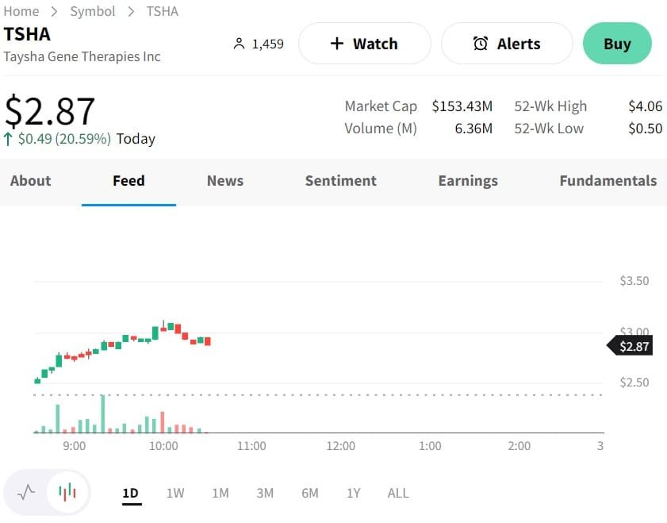Click the $2.87 current price label on chart

(633, 346)
